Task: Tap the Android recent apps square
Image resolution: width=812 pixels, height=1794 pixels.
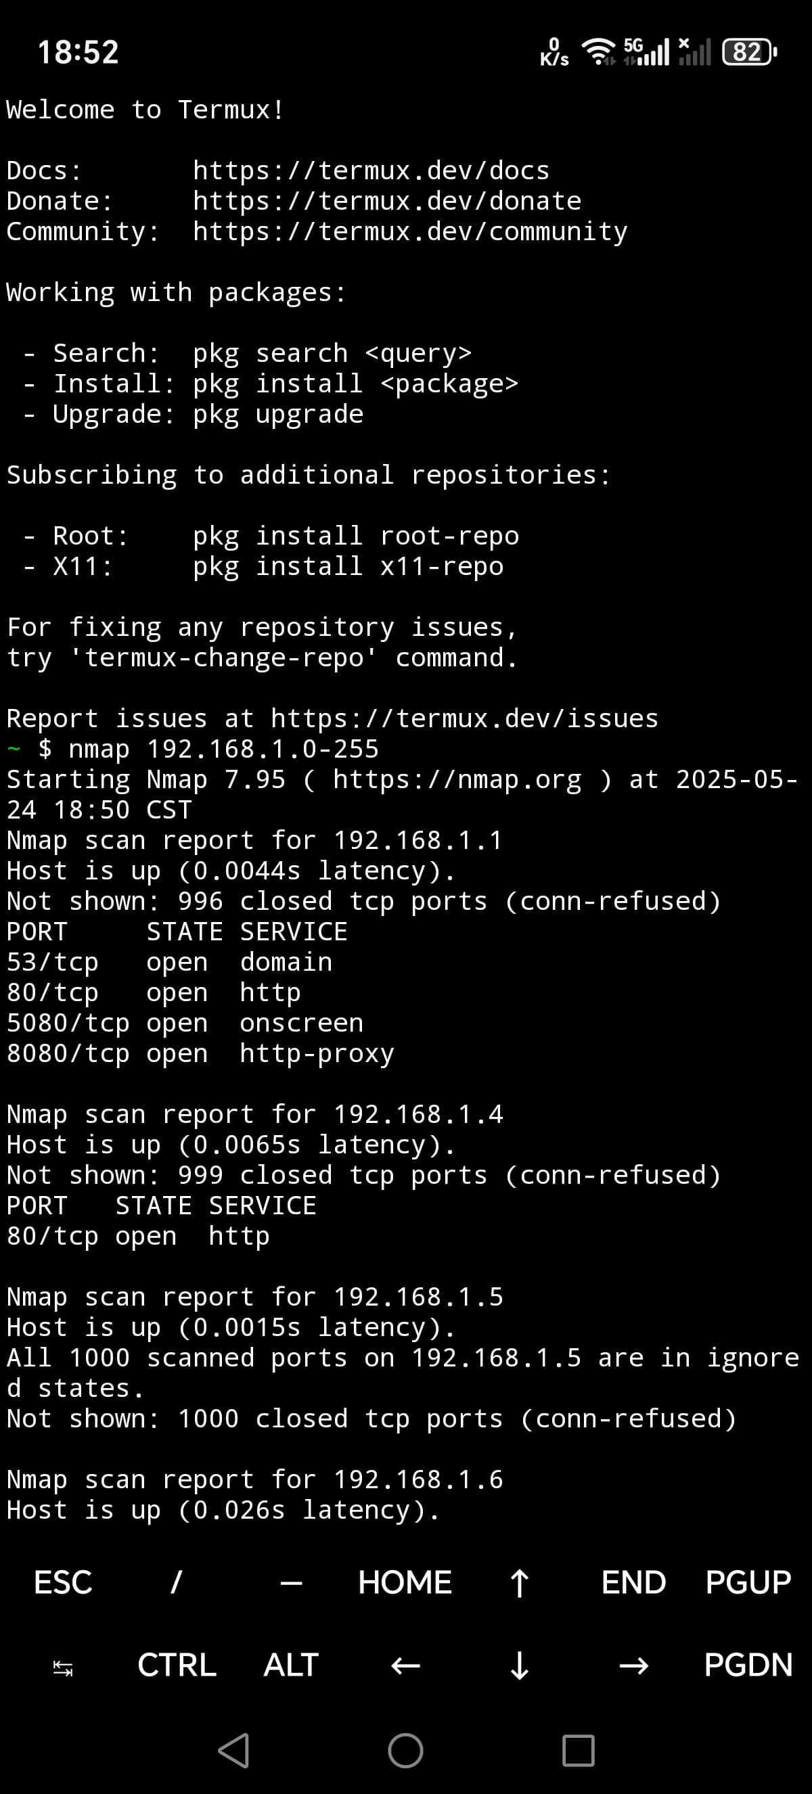Action: tap(578, 1750)
